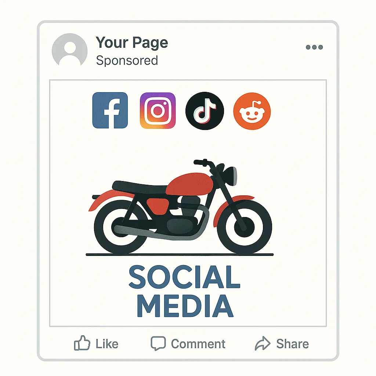Click the red motorcycle illustration
The height and width of the screenshot is (376, 376).
coord(180,206)
